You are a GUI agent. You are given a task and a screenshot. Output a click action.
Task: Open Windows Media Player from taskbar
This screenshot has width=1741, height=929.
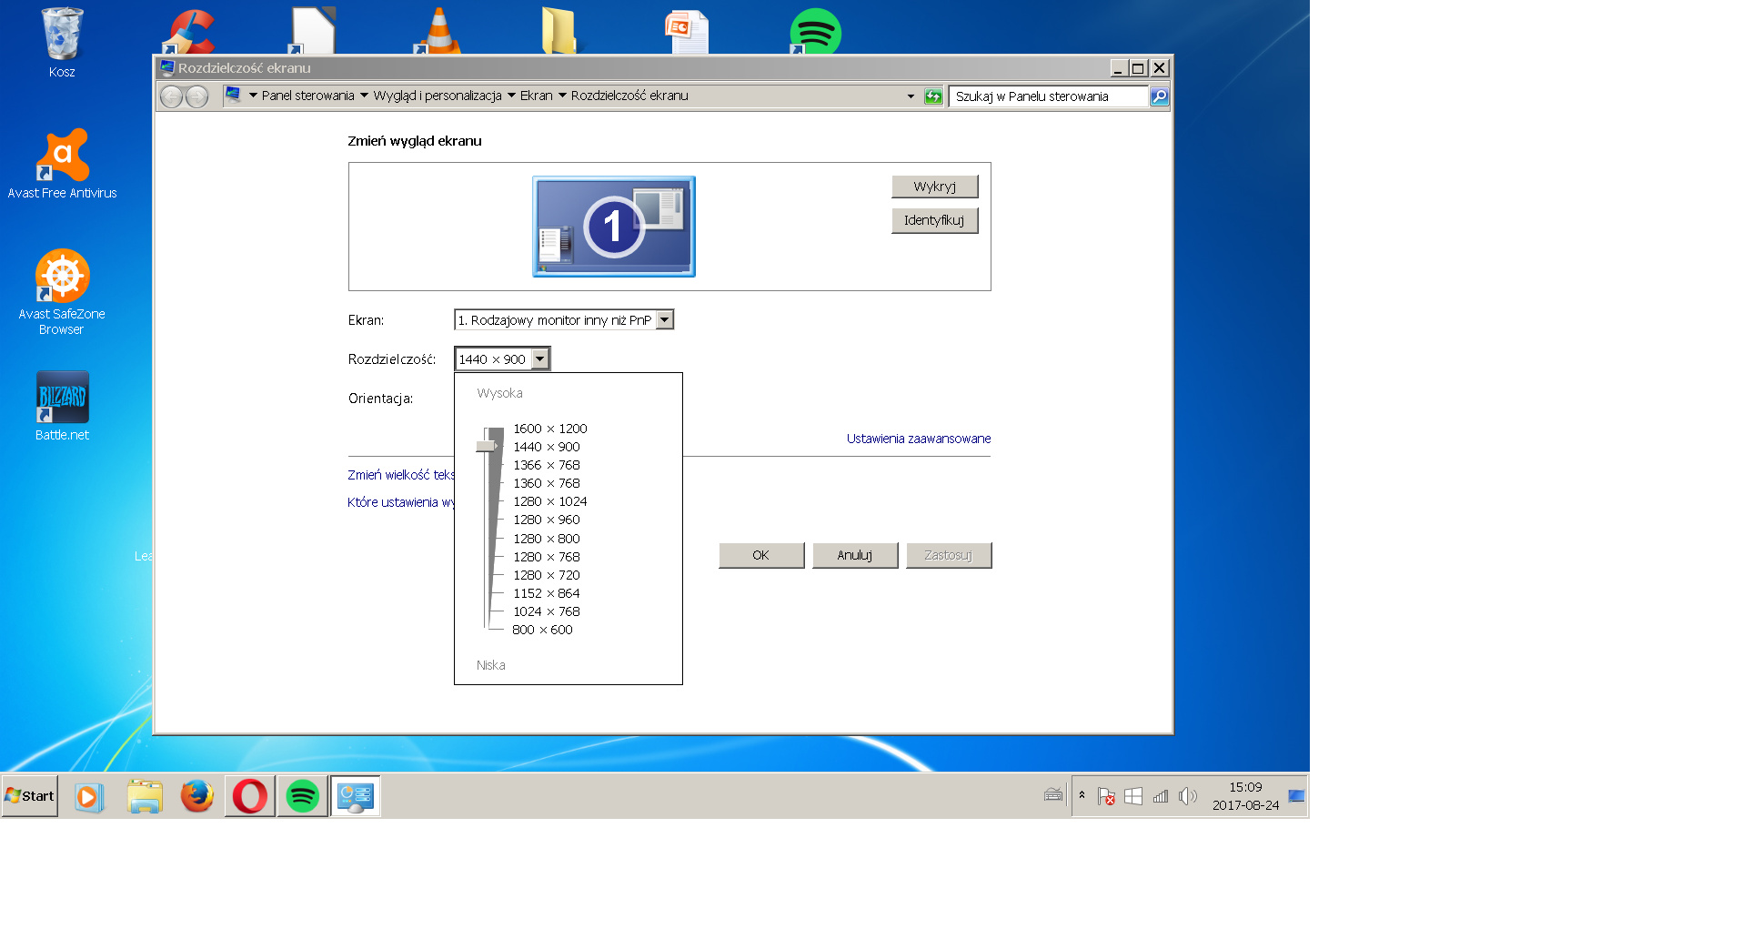pos(88,797)
